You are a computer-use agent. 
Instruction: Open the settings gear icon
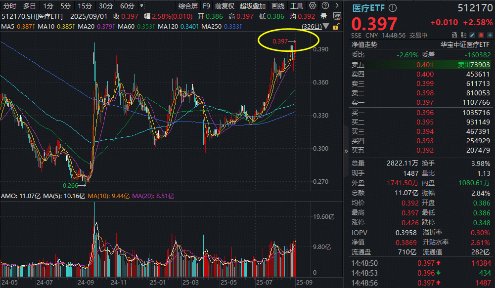[x=312, y=5]
